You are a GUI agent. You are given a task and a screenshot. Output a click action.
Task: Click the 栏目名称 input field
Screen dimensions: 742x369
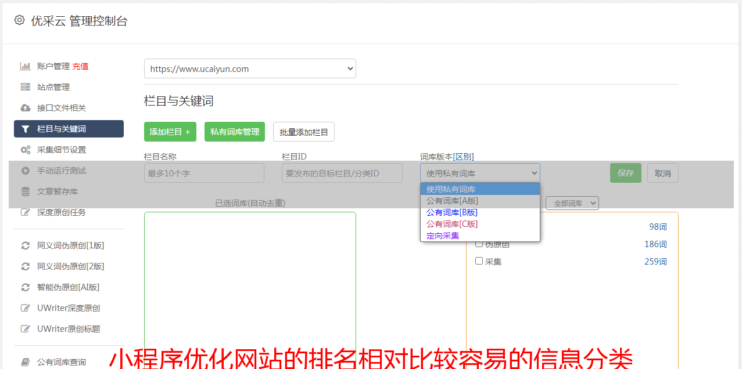coord(204,173)
